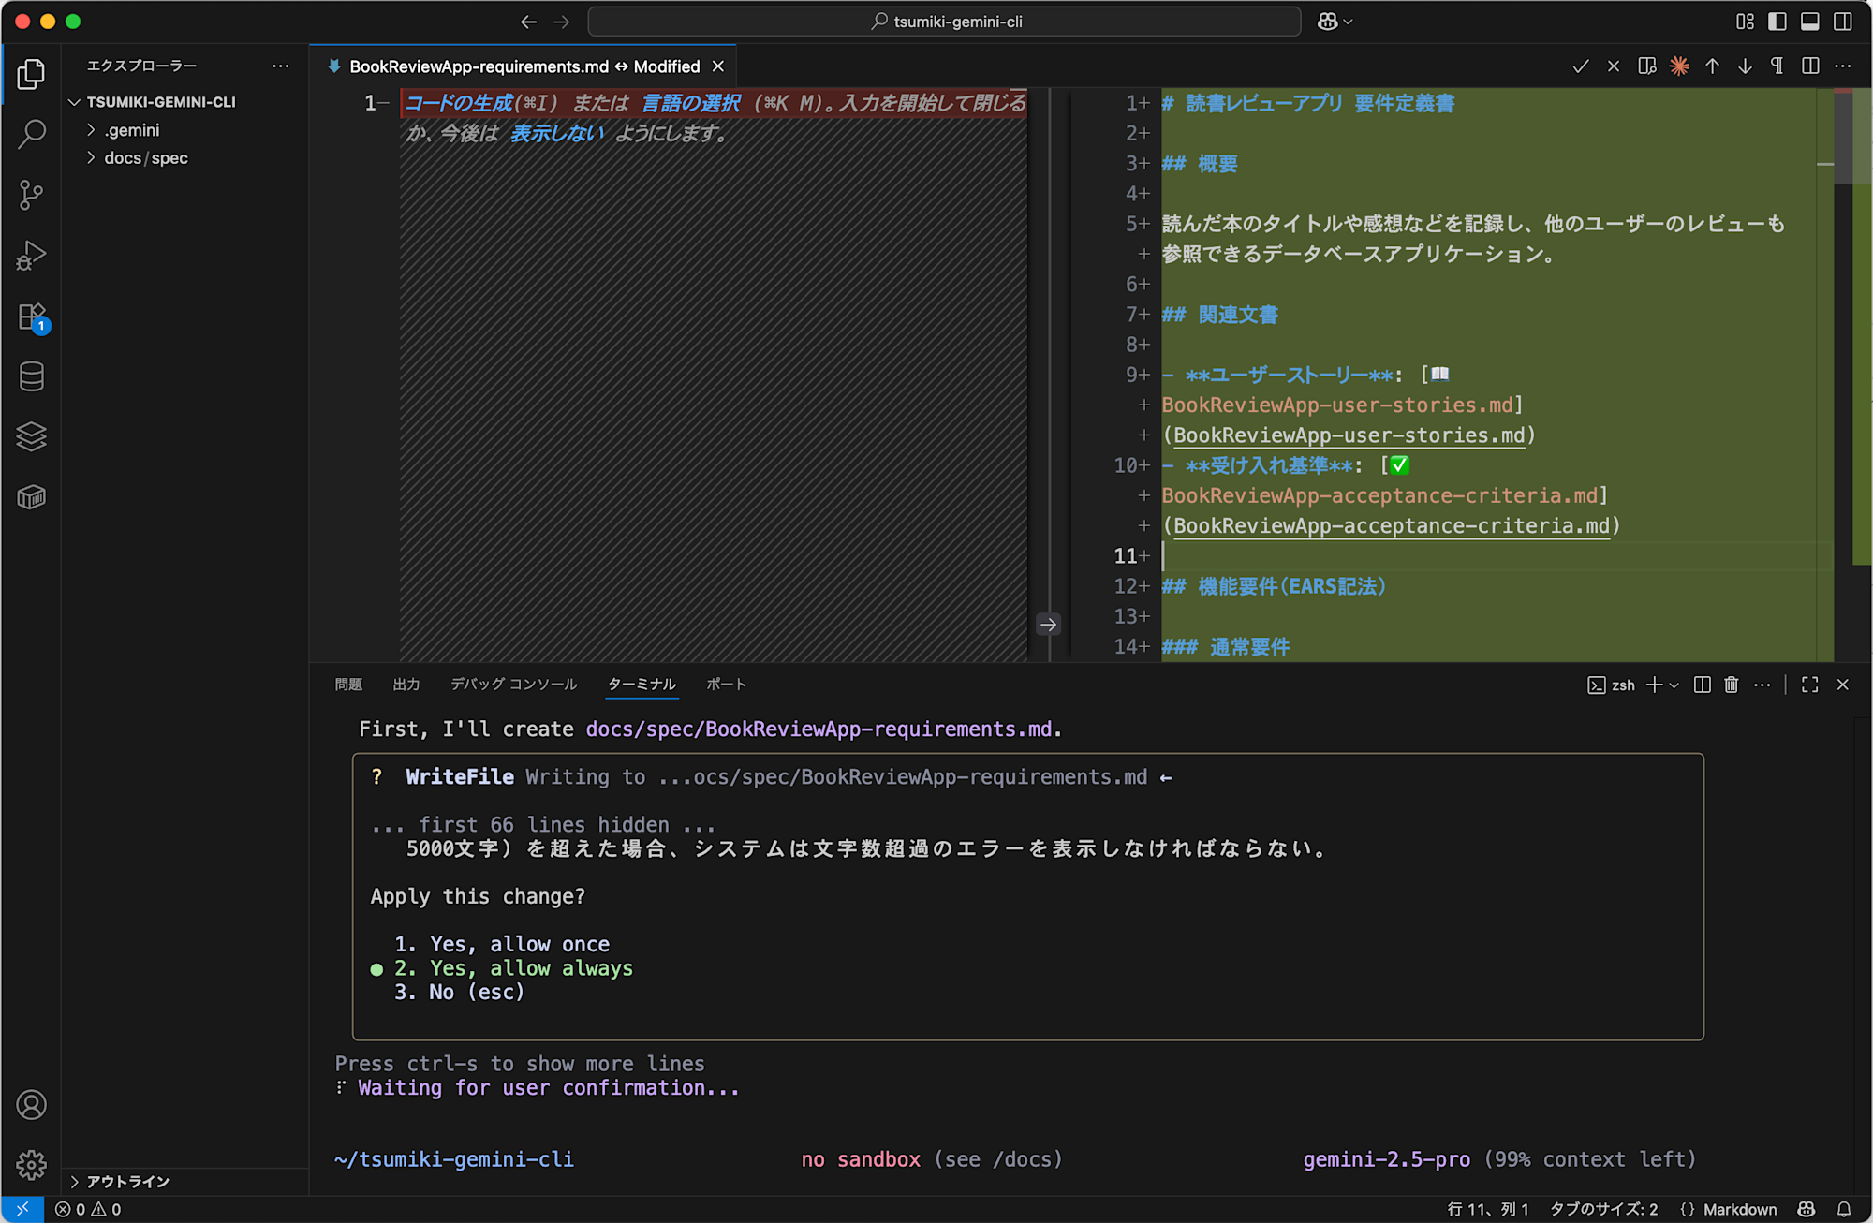Expand the docs/spec folder
1873x1223 pixels.
pyautogui.click(x=187, y=158)
